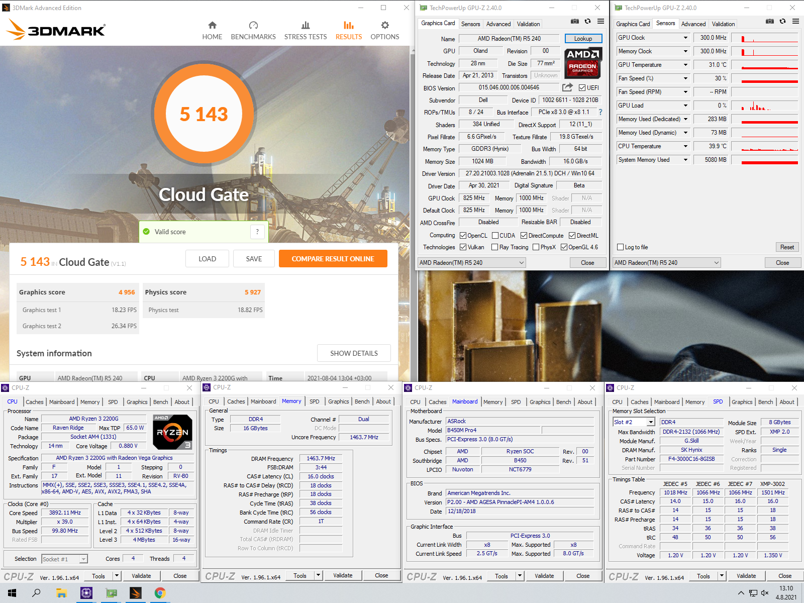The height and width of the screenshot is (603, 804).
Task: Click the GPU Temperature value field
Action: 711,65
